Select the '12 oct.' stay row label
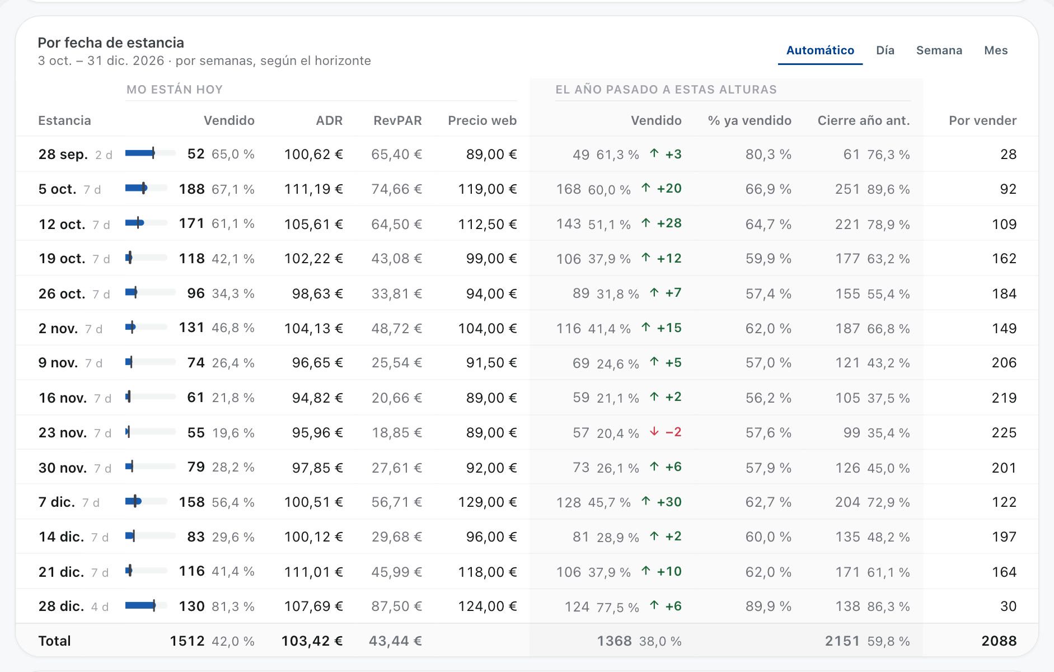The width and height of the screenshot is (1054, 672). [x=62, y=224]
